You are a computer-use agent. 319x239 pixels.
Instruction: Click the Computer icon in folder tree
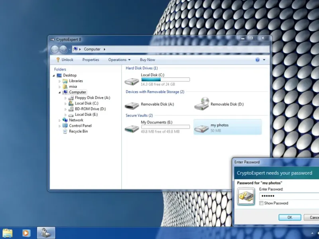(65, 92)
